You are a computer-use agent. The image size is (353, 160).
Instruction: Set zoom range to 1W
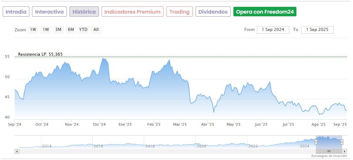click(33, 30)
